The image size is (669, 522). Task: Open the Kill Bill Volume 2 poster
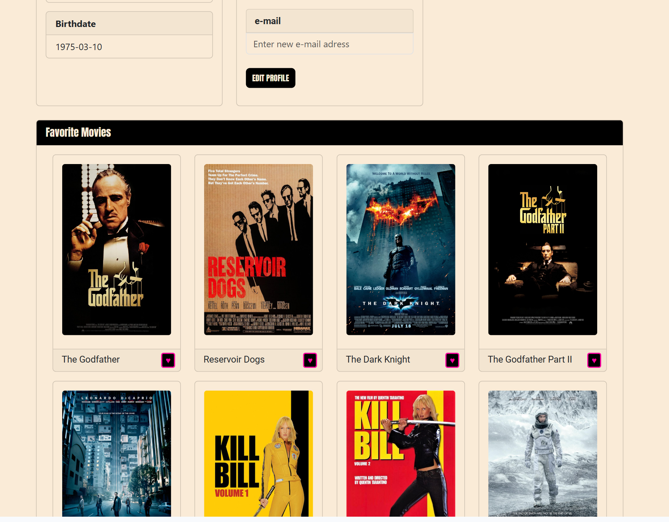tap(401, 453)
